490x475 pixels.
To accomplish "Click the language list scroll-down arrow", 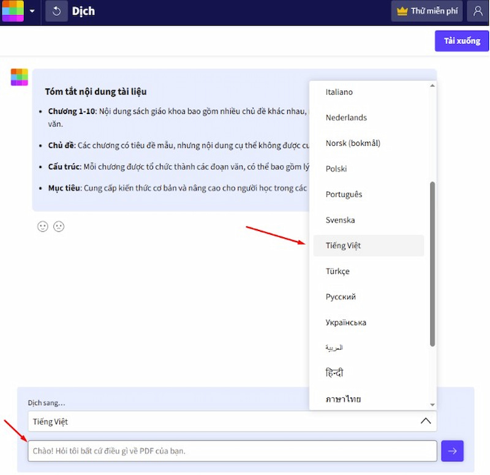I will [432, 405].
